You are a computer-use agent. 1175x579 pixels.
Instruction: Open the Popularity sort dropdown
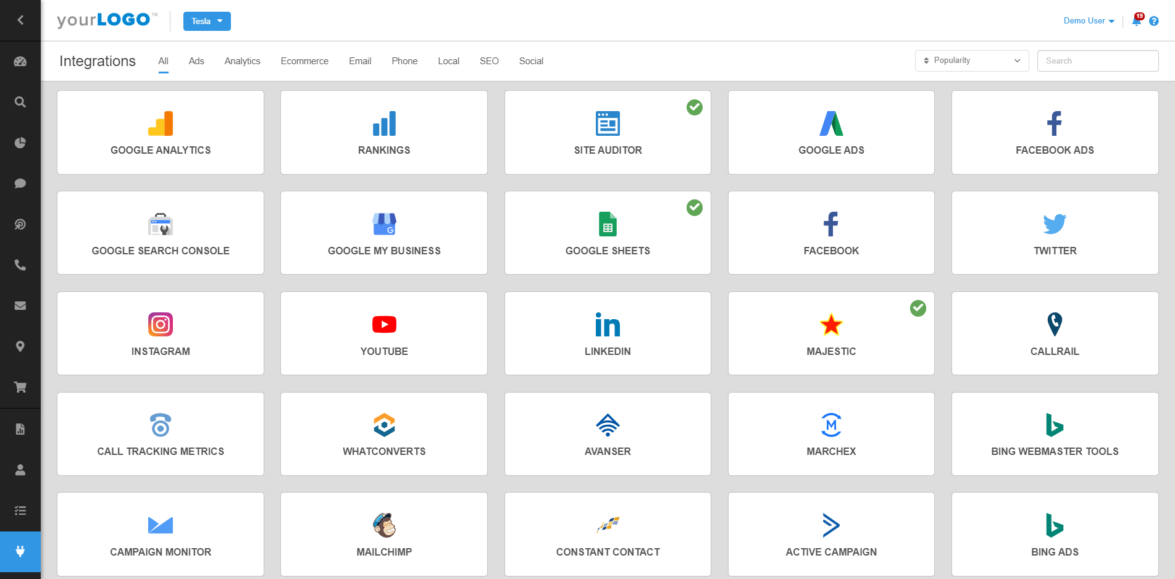(x=972, y=60)
